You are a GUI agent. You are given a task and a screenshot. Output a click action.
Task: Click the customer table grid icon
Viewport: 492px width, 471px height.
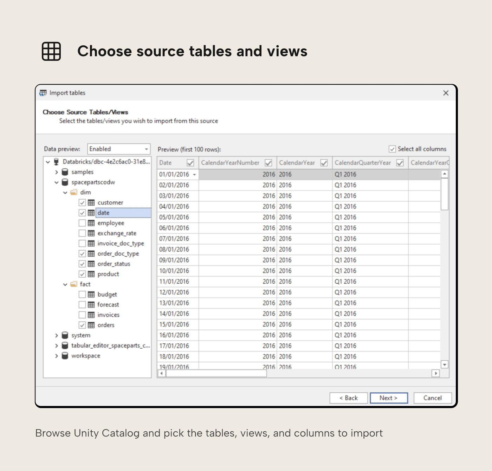coord(91,202)
